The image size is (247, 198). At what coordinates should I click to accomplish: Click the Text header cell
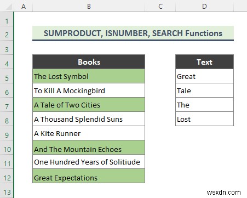click(x=204, y=62)
